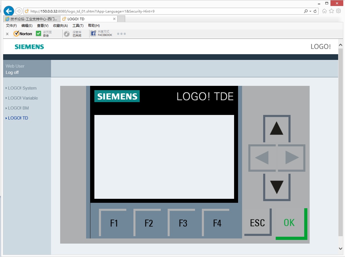The image size is (345, 257).
Task: Open the 帮助(H) menu
Action: [x=94, y=26]
